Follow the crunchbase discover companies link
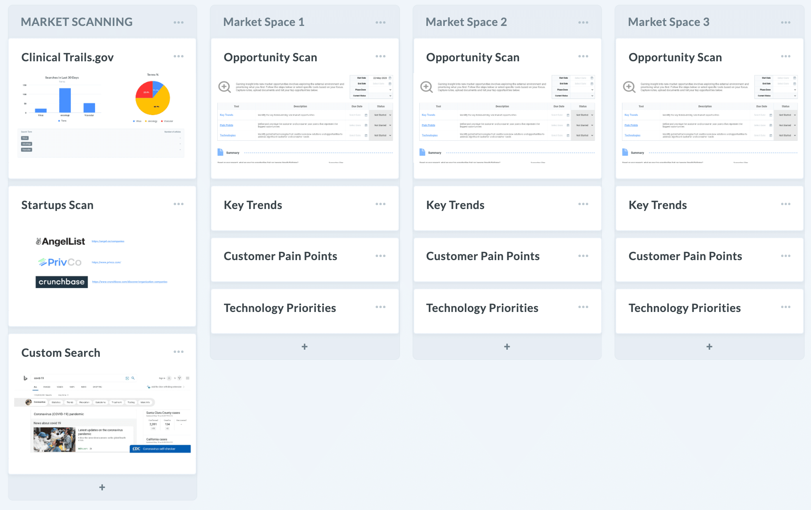811x510 pixels. click(x=130, y=282)
